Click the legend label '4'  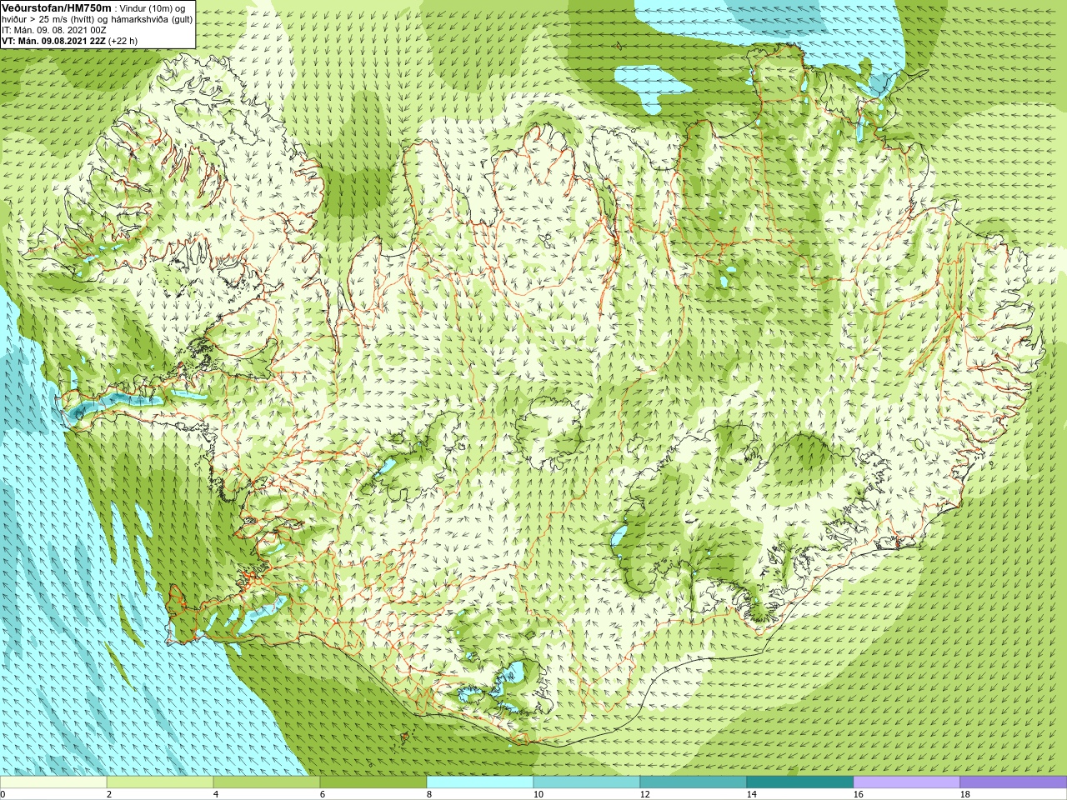pyautogui.click(x=216, y=794)
